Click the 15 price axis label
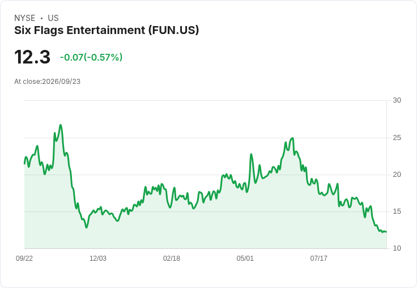 (x=397, y=211)
